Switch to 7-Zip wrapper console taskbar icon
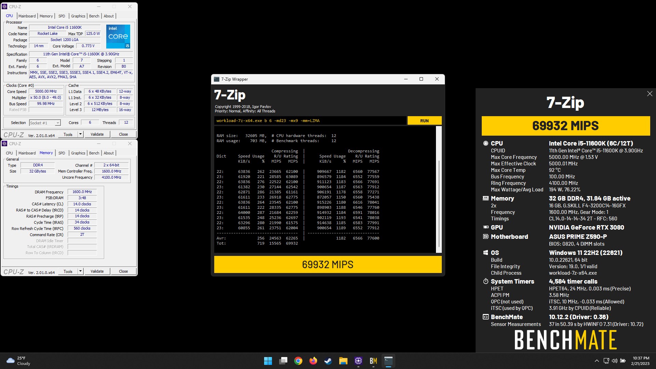The width and height of the screenshot is (656, 369). pyautogui.click(x=388, y=361)
